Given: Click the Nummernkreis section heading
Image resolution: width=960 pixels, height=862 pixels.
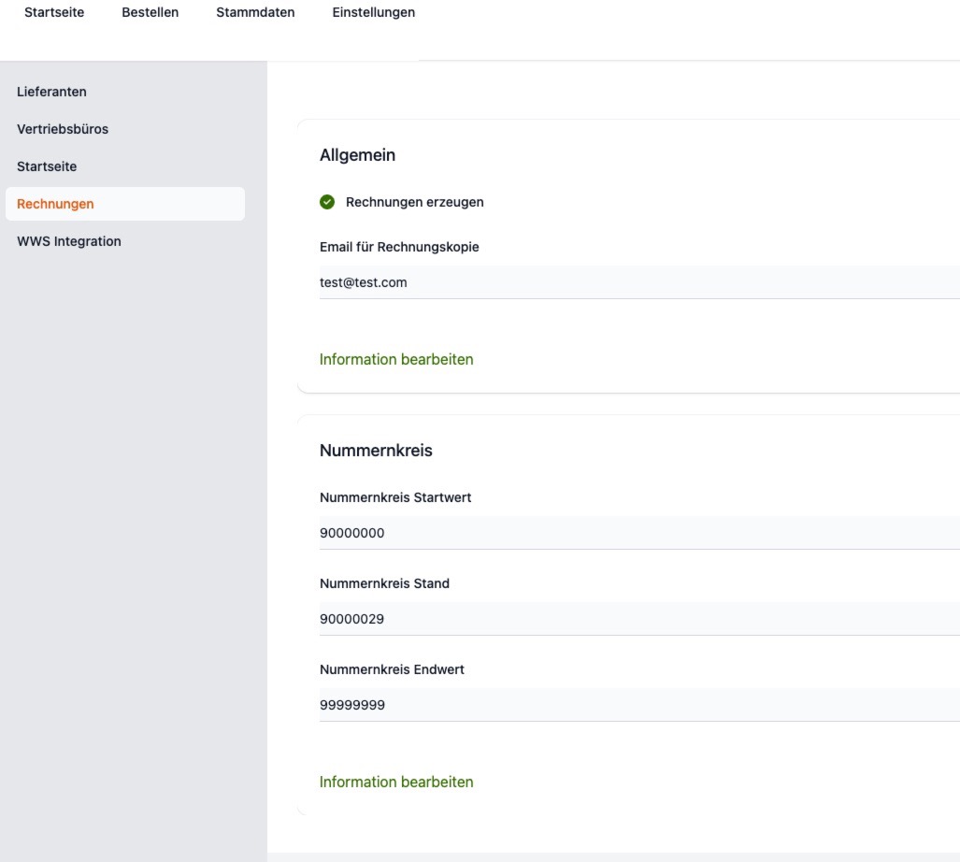Looking at the screenshot, I should tap(376, 450).
